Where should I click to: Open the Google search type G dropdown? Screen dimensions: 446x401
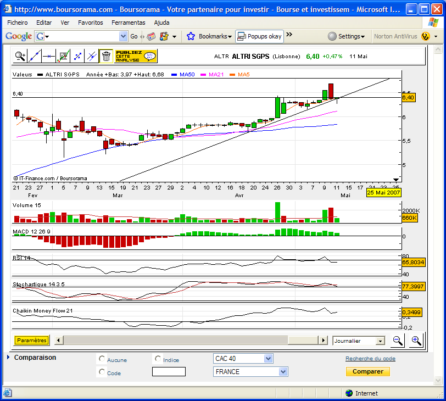(x=42, y=36)
